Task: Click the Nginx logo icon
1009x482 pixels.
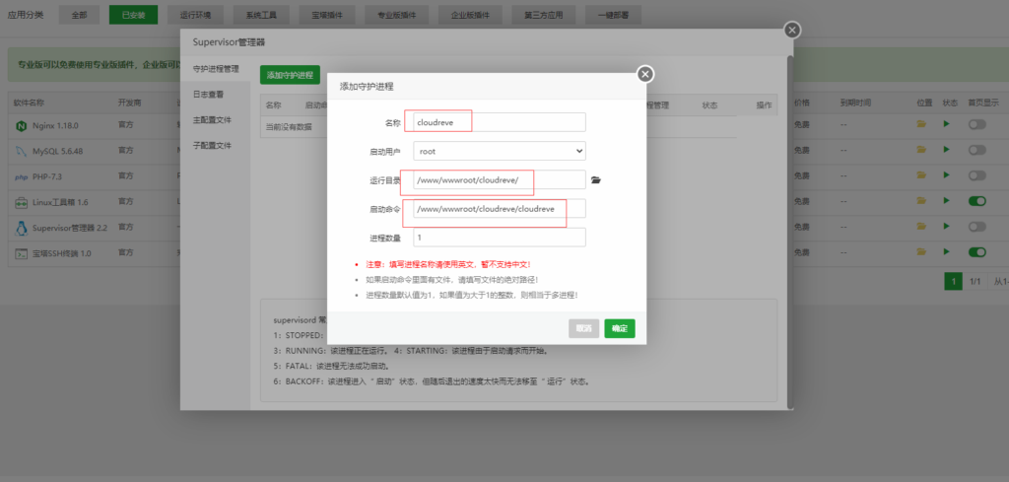Action: [x=21, y=125]
